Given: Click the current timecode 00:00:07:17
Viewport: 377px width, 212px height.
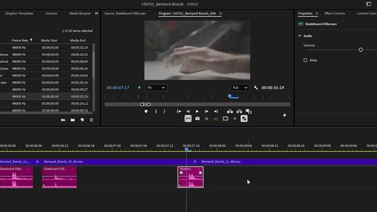Looking at the screenshot, I should click(118, 88).
